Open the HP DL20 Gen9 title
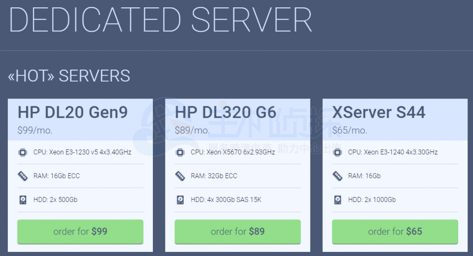Screen dimensions: 473x256 click(73, 112)
